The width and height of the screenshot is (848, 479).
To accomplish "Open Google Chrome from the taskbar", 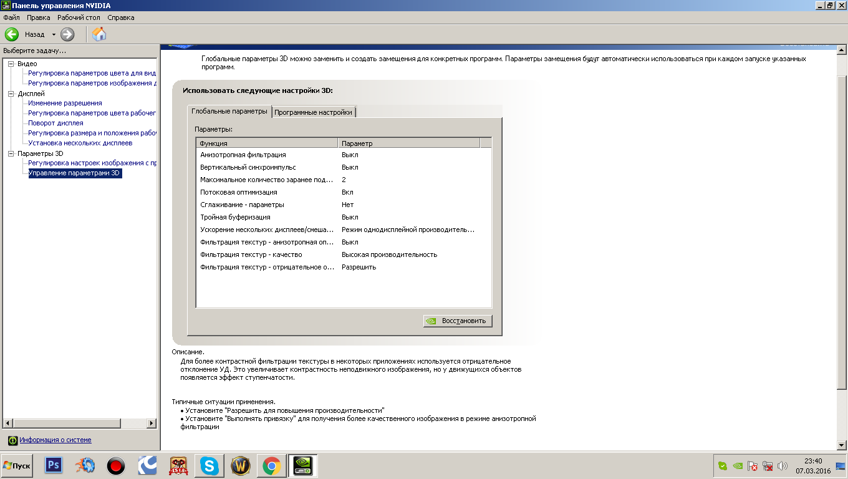I will tap(271, 465).
